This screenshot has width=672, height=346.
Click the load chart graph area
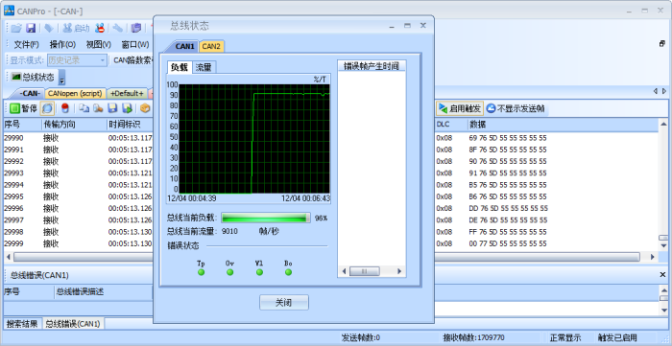click(254, 139)
